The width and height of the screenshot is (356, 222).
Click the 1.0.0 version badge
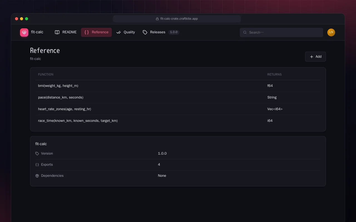point(174,32)
